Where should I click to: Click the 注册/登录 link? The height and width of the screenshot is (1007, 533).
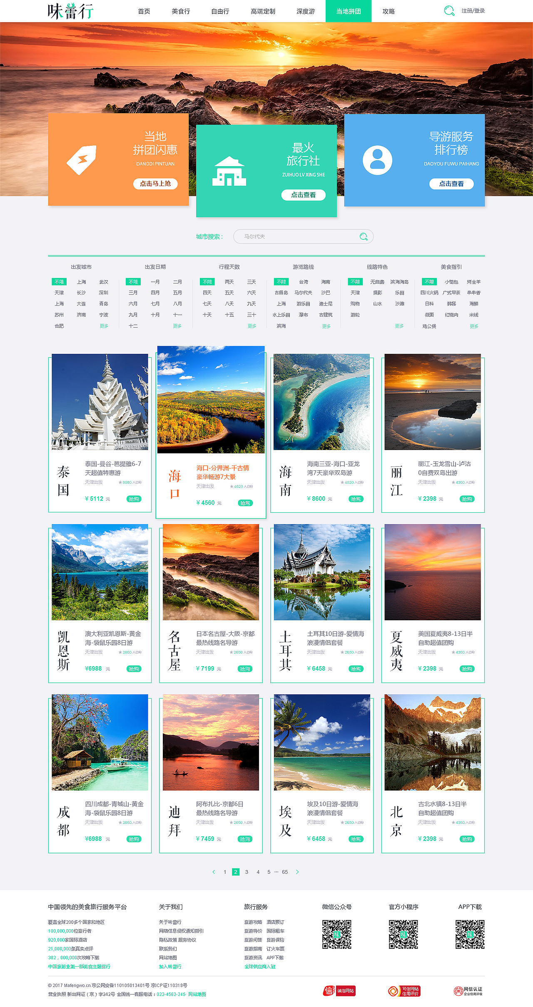pos(473,11)
